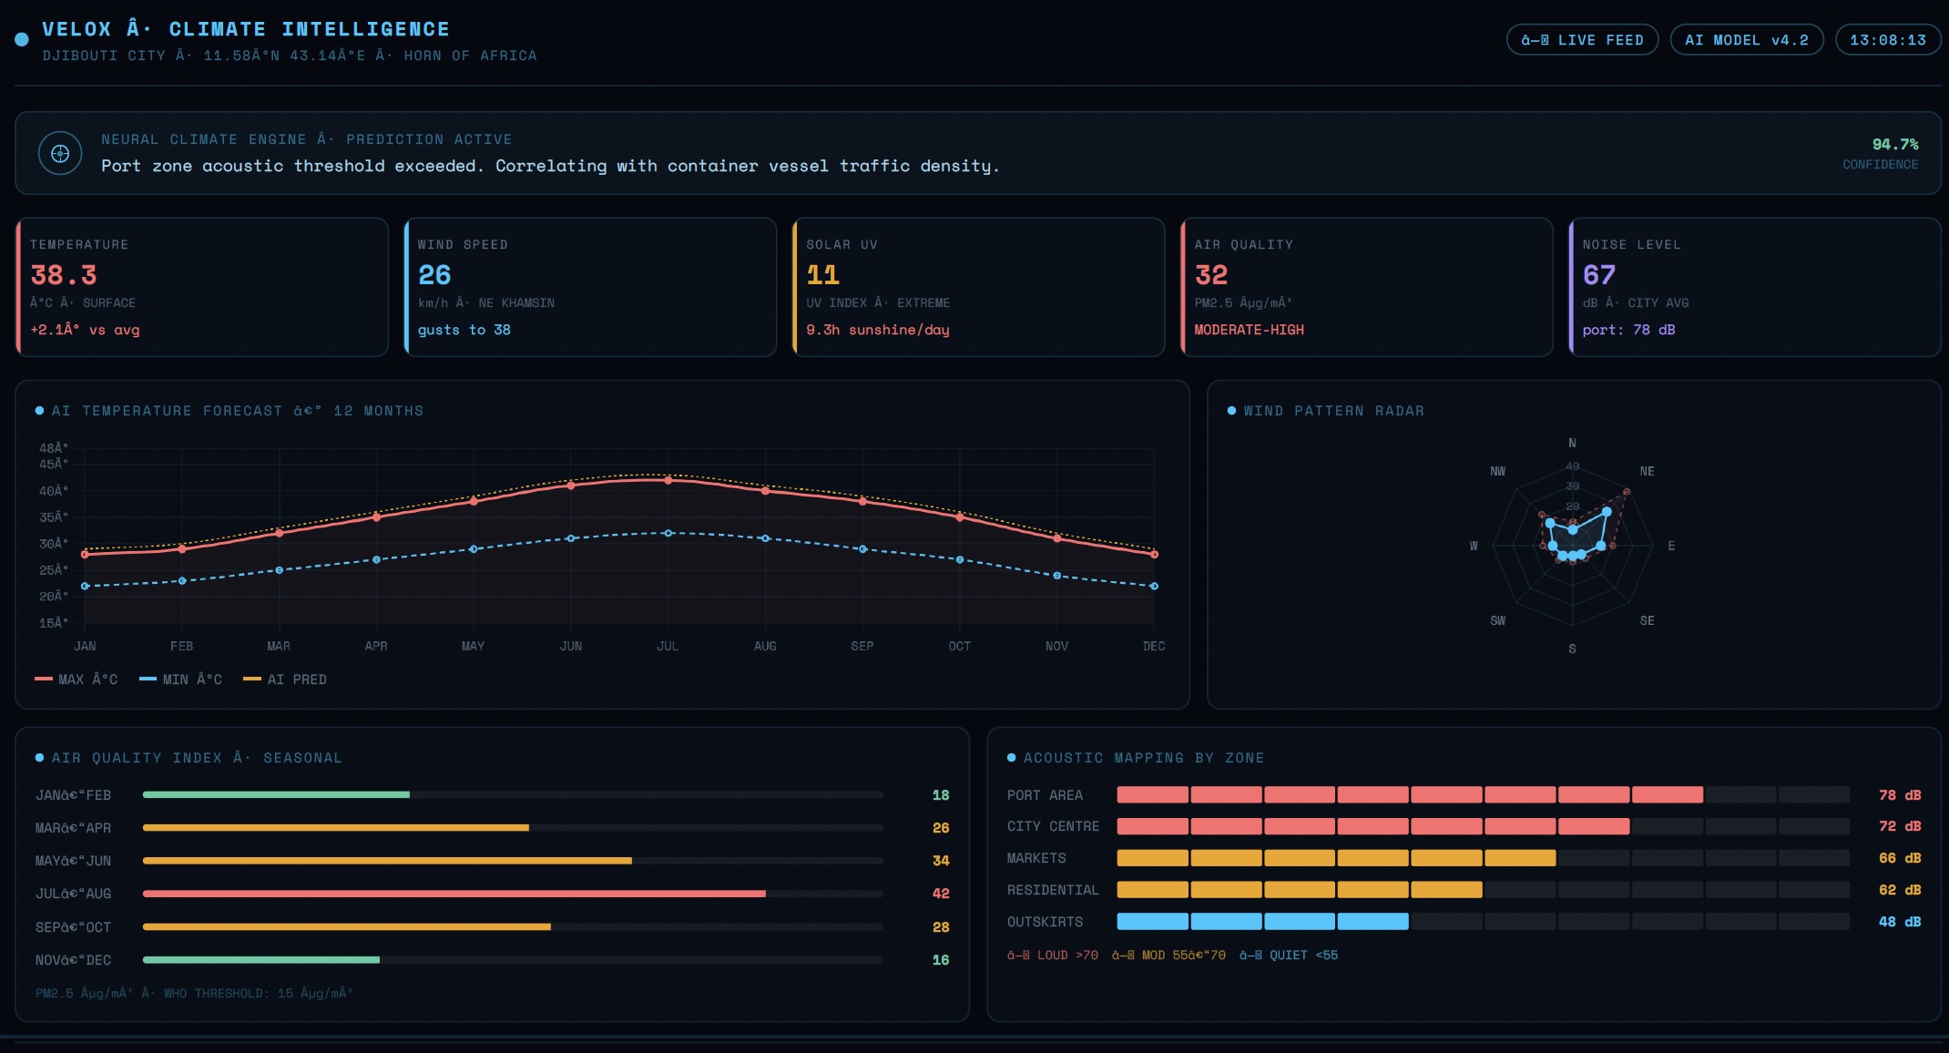Select the QUIET <55 legend marker
Image resolution: width=1949 pixels, height=1053 pixels.
tap(1288, 956)
